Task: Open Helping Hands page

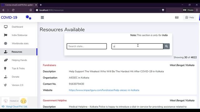Action: pyautogui.click(x=19, y=60)
